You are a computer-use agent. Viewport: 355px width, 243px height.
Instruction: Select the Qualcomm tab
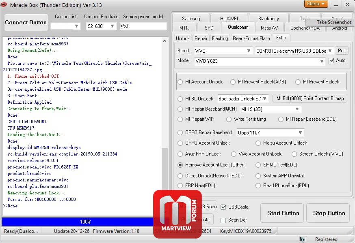(238, 27)
